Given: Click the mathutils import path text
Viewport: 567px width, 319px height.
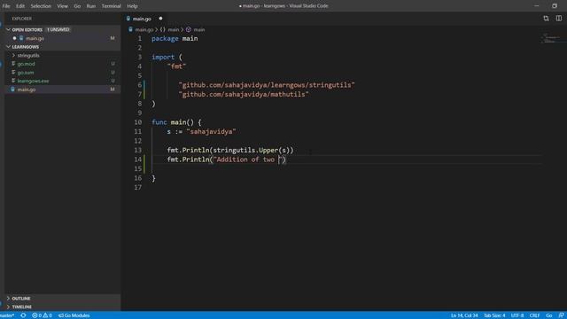Looking at the screenshot, I should [x=244, y=94].
